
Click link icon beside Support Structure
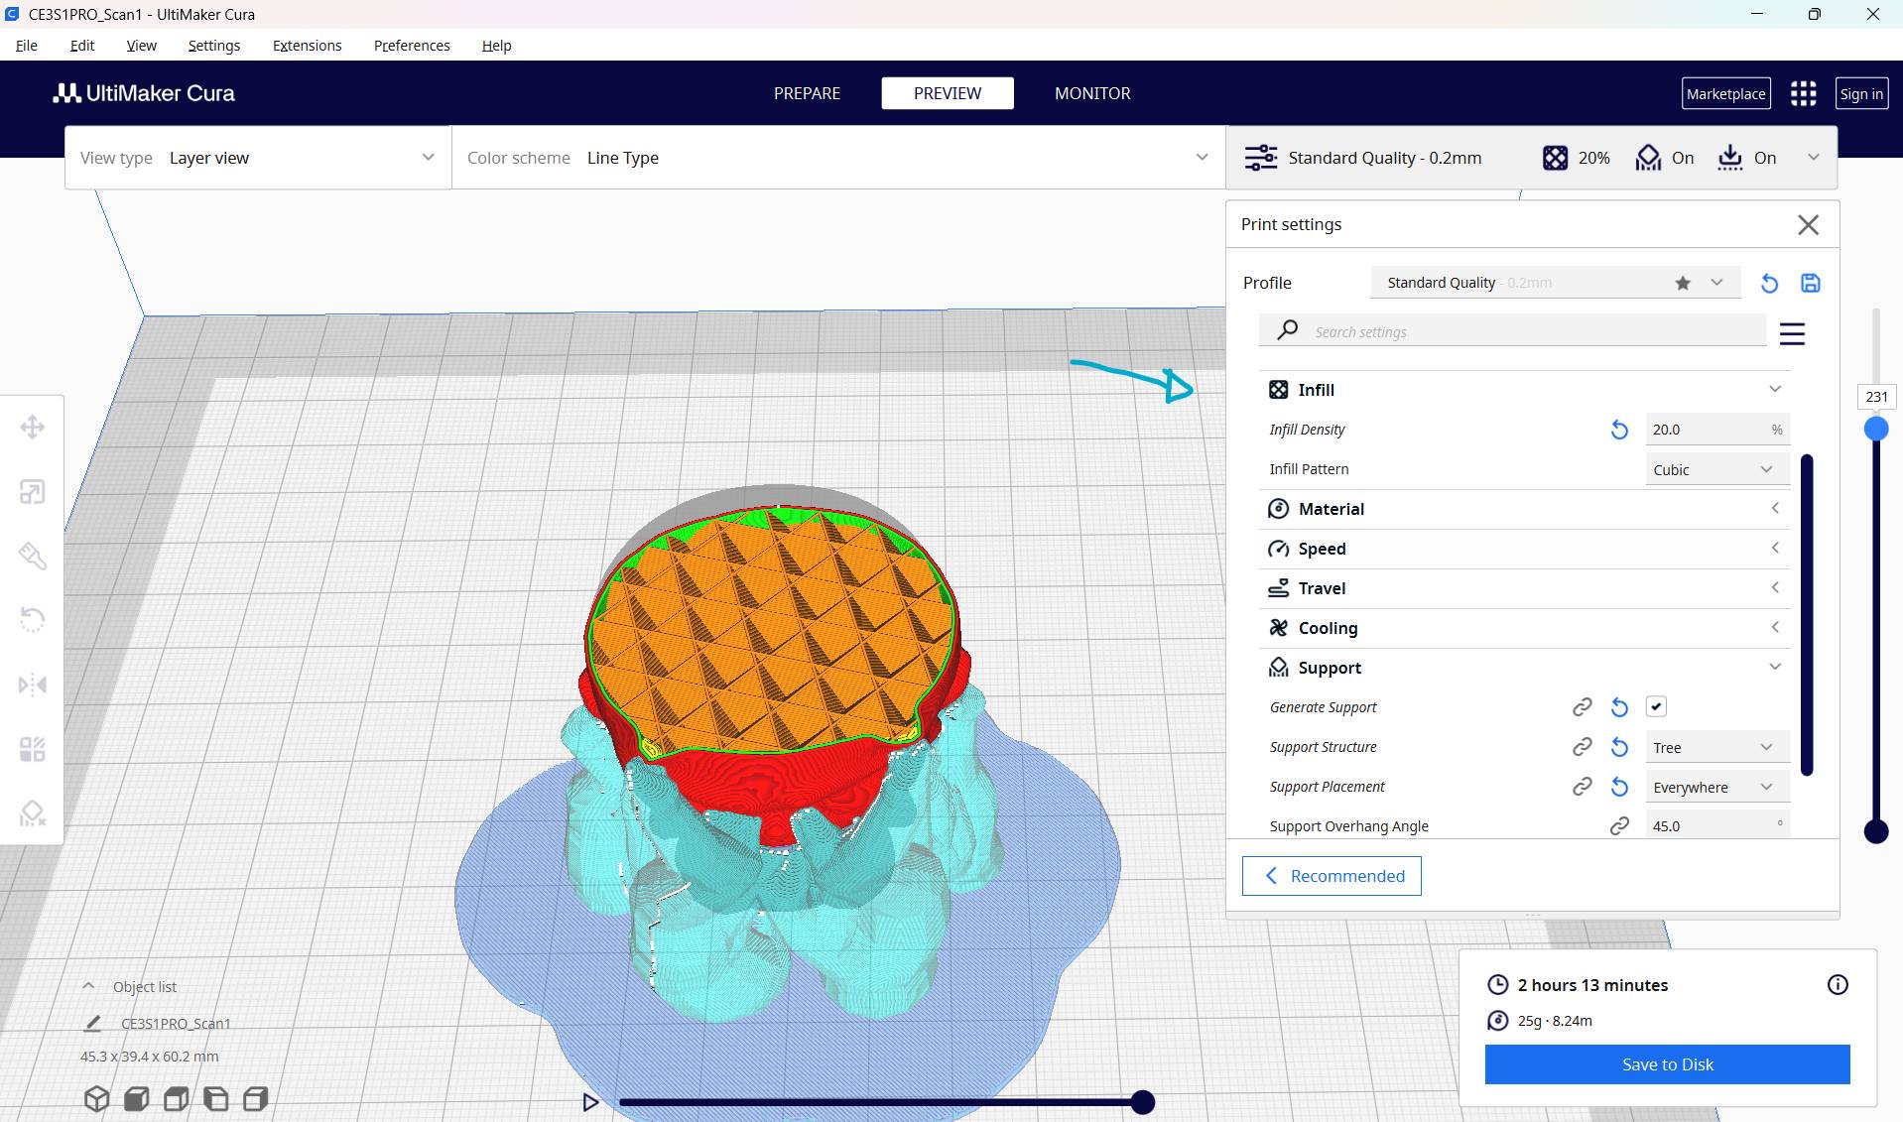[x=1583, y=746]
